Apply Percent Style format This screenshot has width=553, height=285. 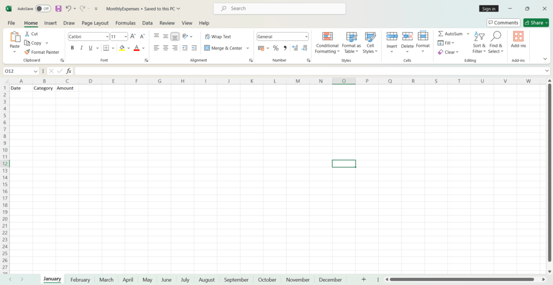[x=276, y=48]
